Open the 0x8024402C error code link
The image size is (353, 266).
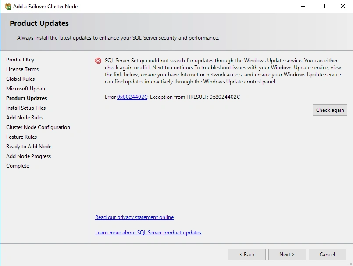[x=132, y=97]
